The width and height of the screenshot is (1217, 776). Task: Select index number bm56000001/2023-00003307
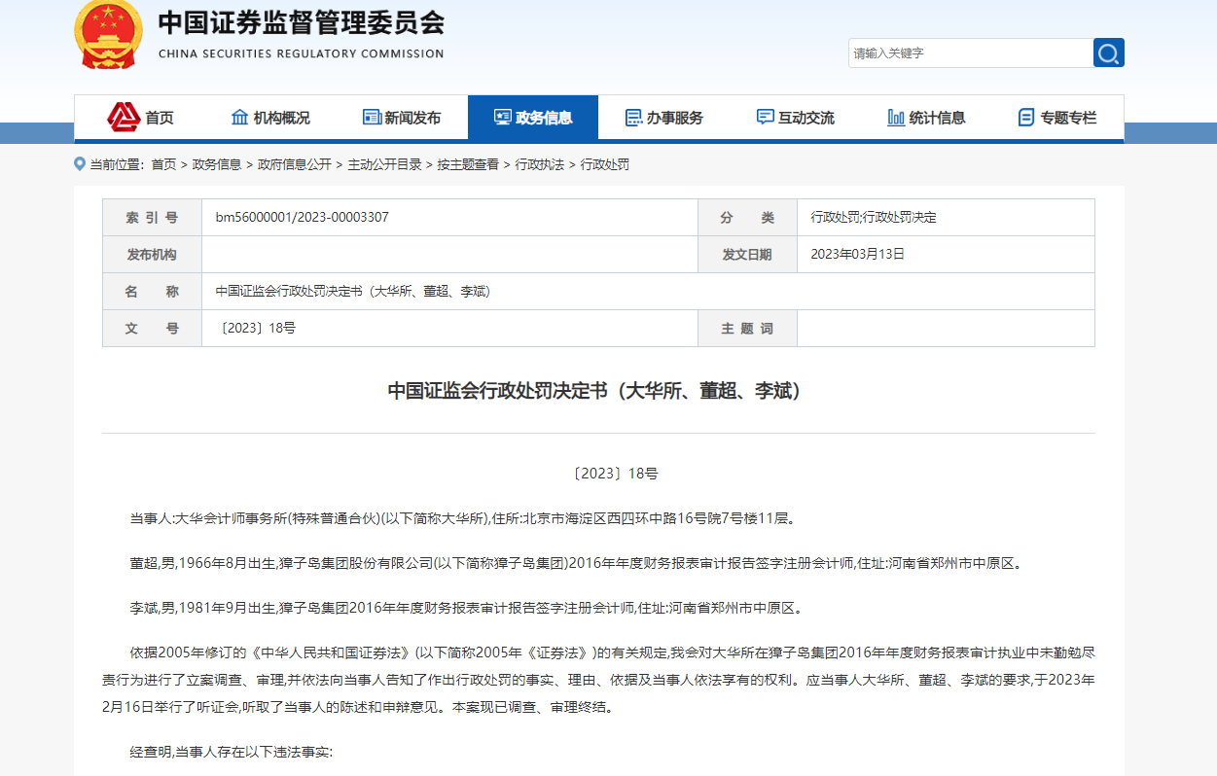pos(303,217)
